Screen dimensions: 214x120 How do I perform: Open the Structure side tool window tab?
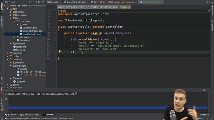[2, 22]
